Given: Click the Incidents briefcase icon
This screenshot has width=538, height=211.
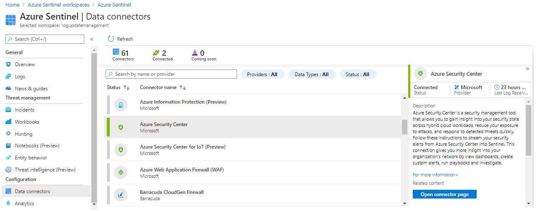Looking at the screenshot, I should click(x=8, y=110).
